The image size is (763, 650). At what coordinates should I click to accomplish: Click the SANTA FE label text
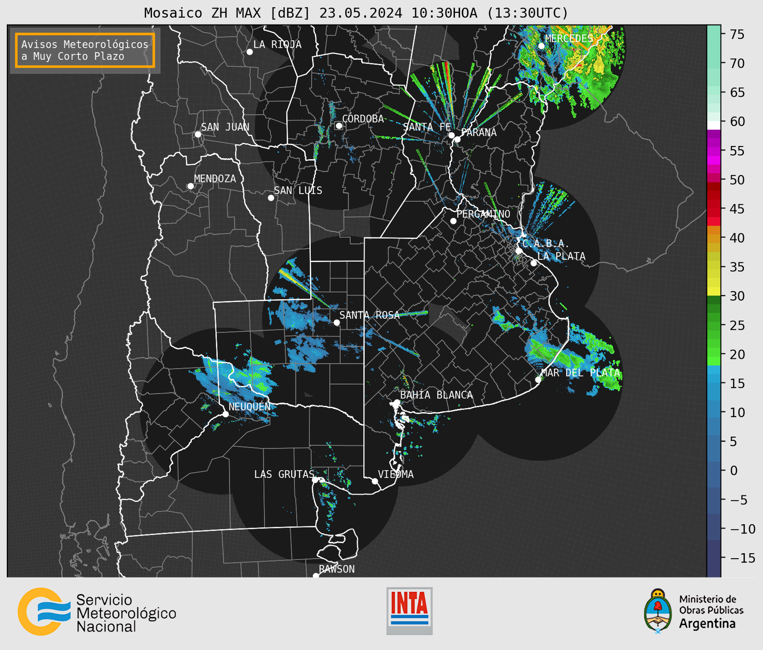click(x=427, y=127)
